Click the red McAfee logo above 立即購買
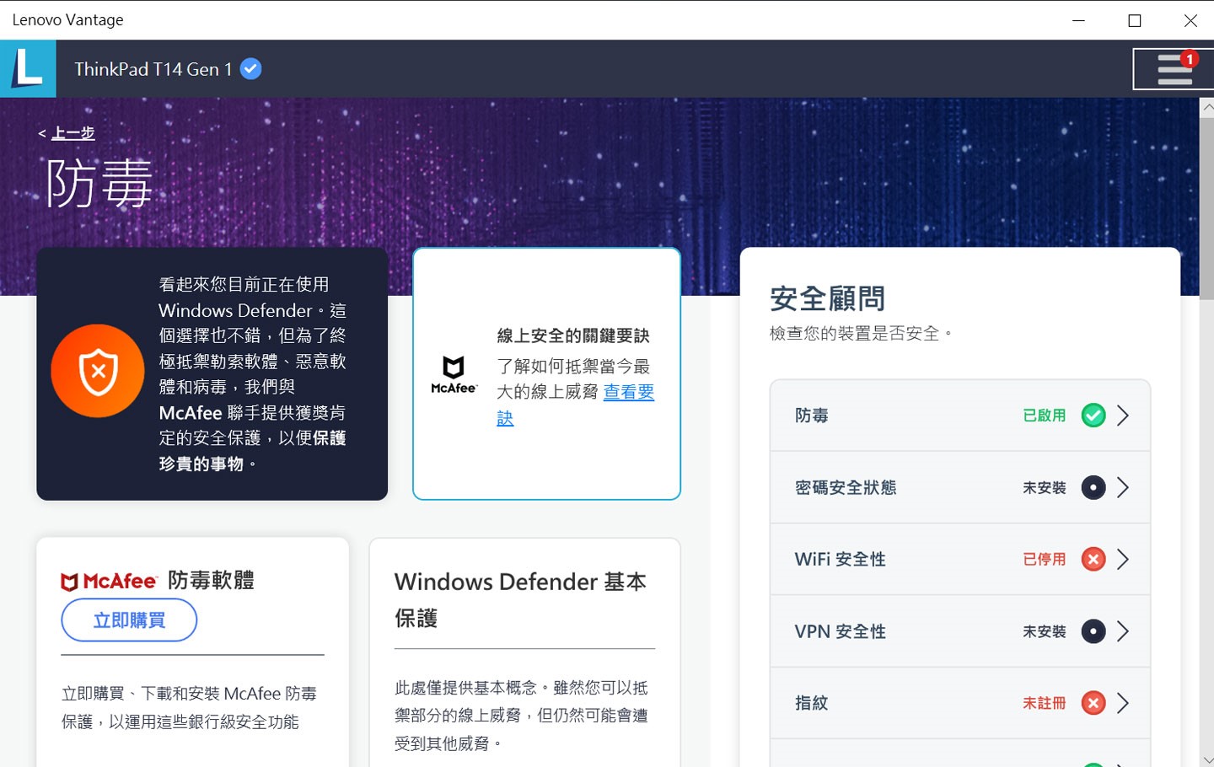Screen dimensions: 1214x767 (x=110, y=581)
